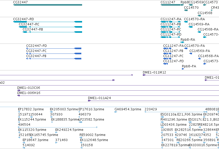Viewport: 219px width, 149px height.
Task: Click the CG11247 gene label
Action: pos(168,2)
